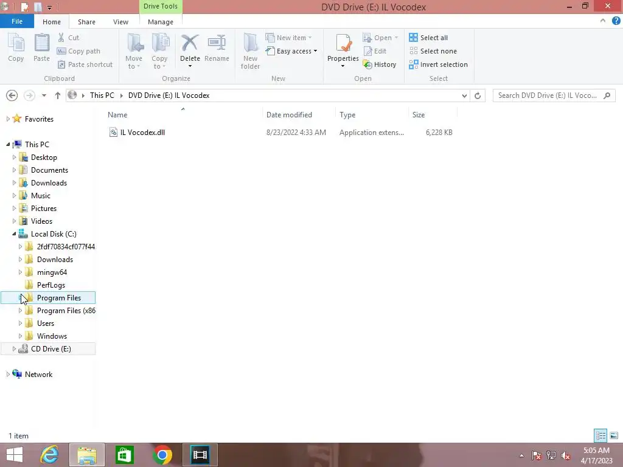The height and width of the screenshot is (467, 623).
Task: Collapse the ribbon using the chevron
Action: coord(603,21)
